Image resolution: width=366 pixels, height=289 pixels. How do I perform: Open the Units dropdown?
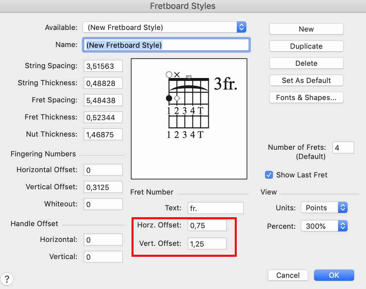(324, 208)
